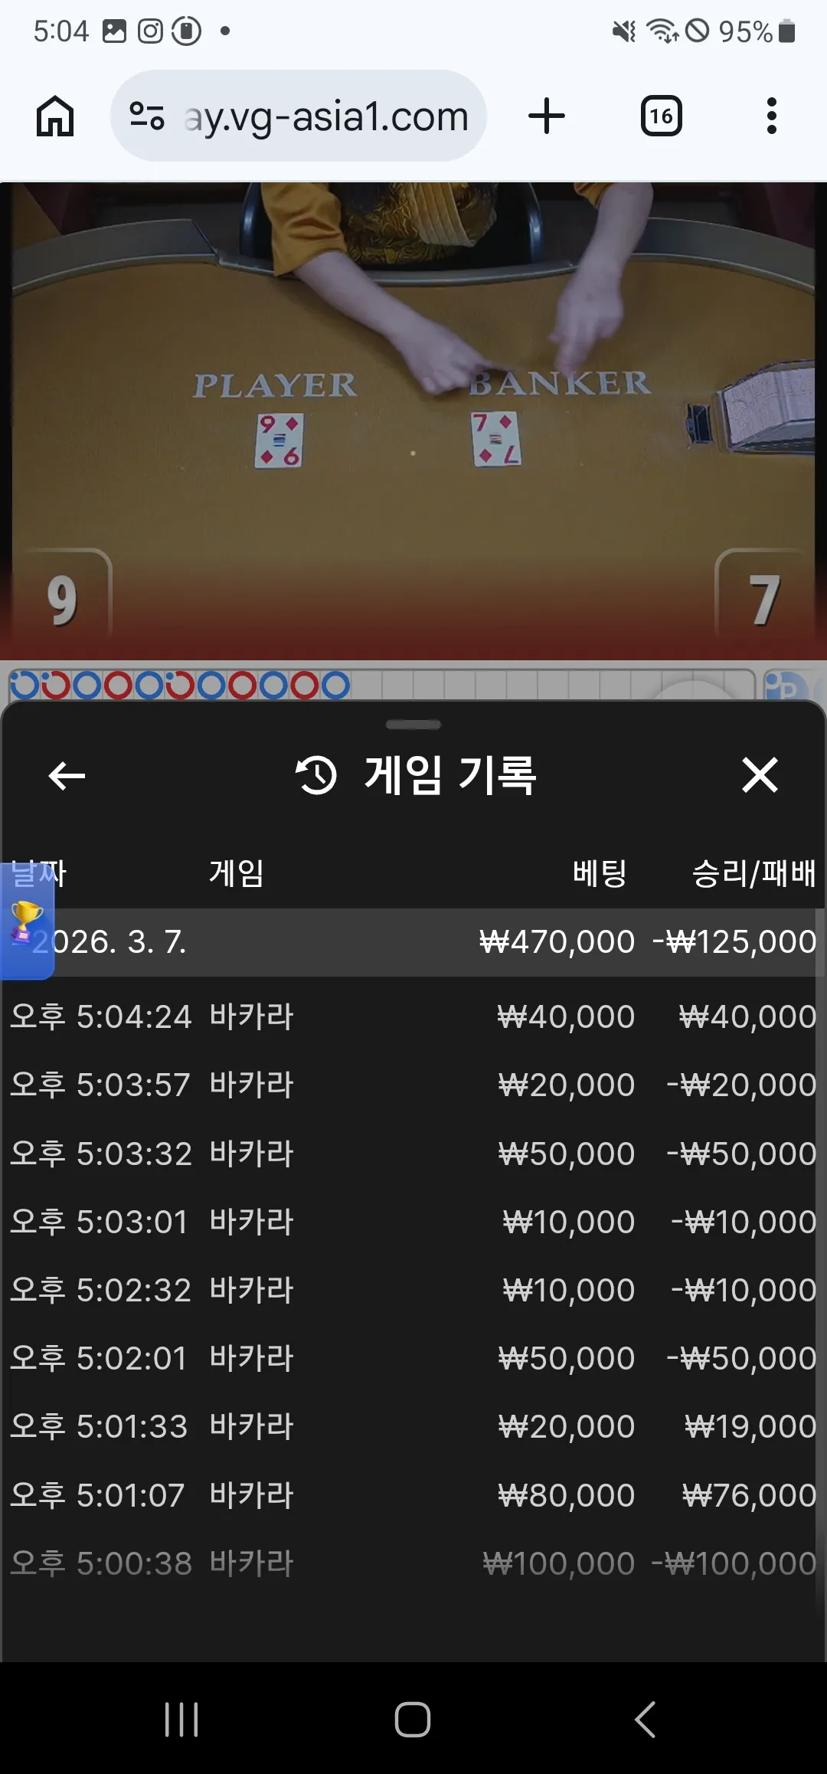Expand the 2026. 3. 7. summary row
Image resolution: width=827 pixels, height=1774 pixels.
click(x=413, y=942)
